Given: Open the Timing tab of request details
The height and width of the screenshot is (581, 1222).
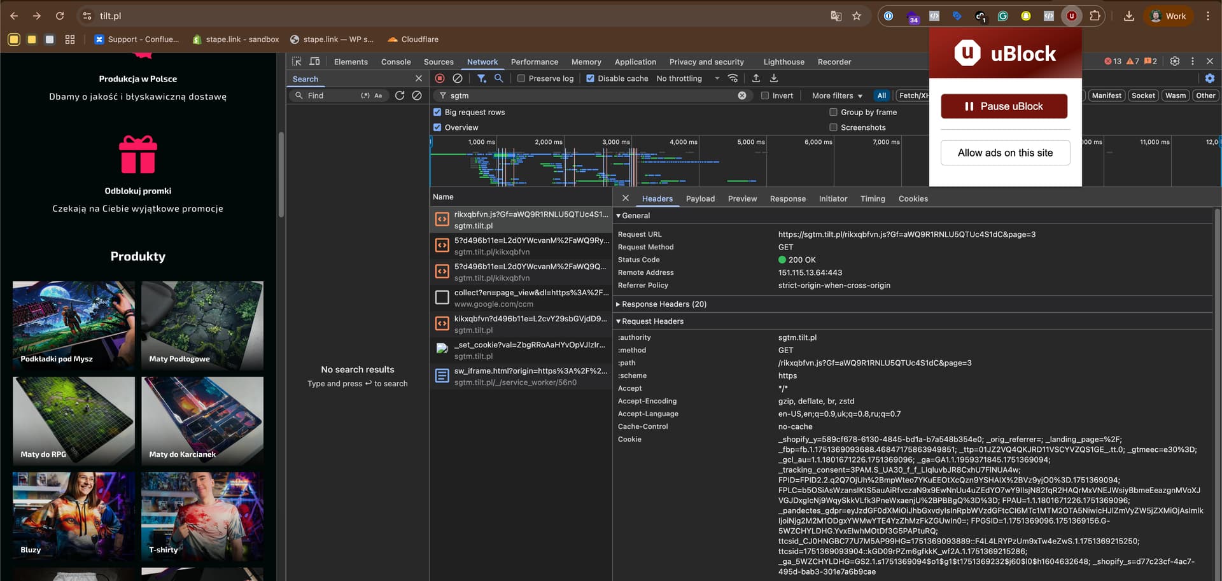Looking at the screenshot, I should [x=873, y=199].
